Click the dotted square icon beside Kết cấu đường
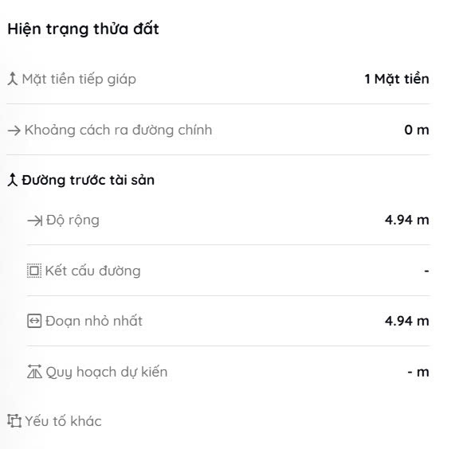The width and height of the screenshot is (459, 449). pos(34,271)
